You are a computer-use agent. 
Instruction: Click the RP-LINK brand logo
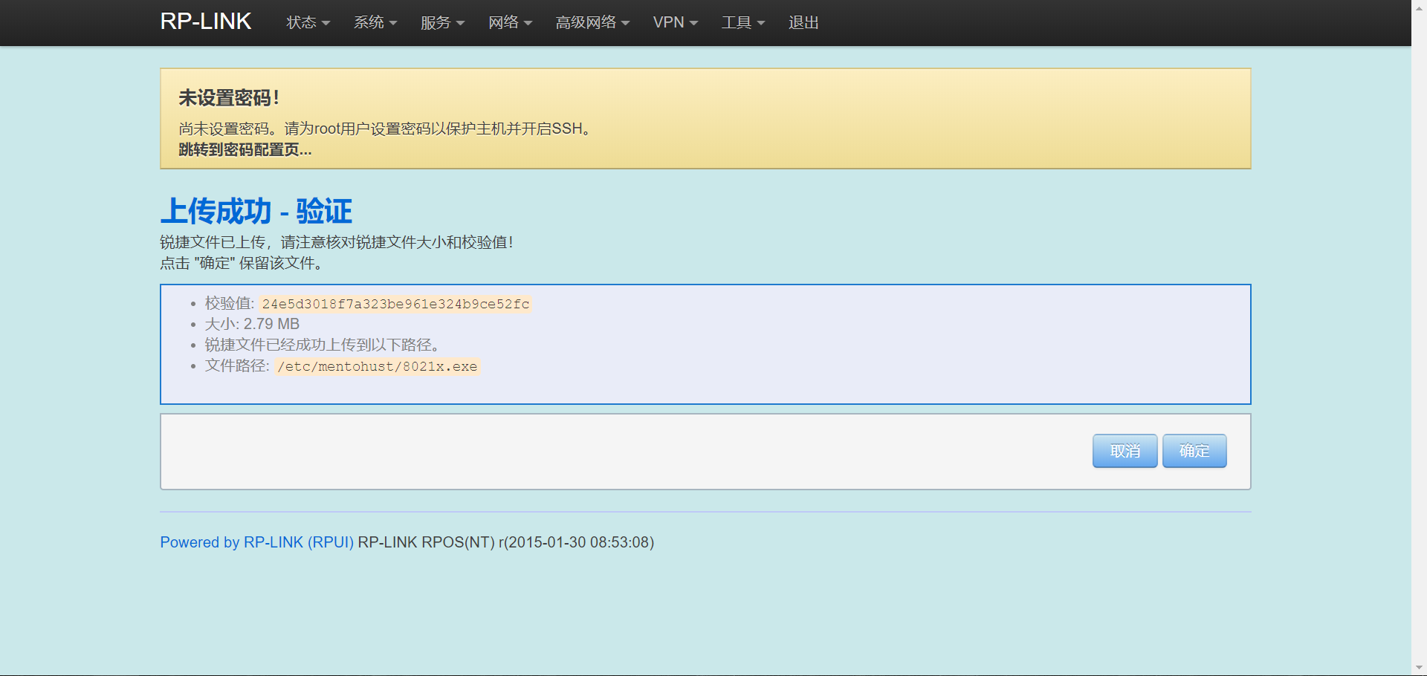click(x=206, y=22)
